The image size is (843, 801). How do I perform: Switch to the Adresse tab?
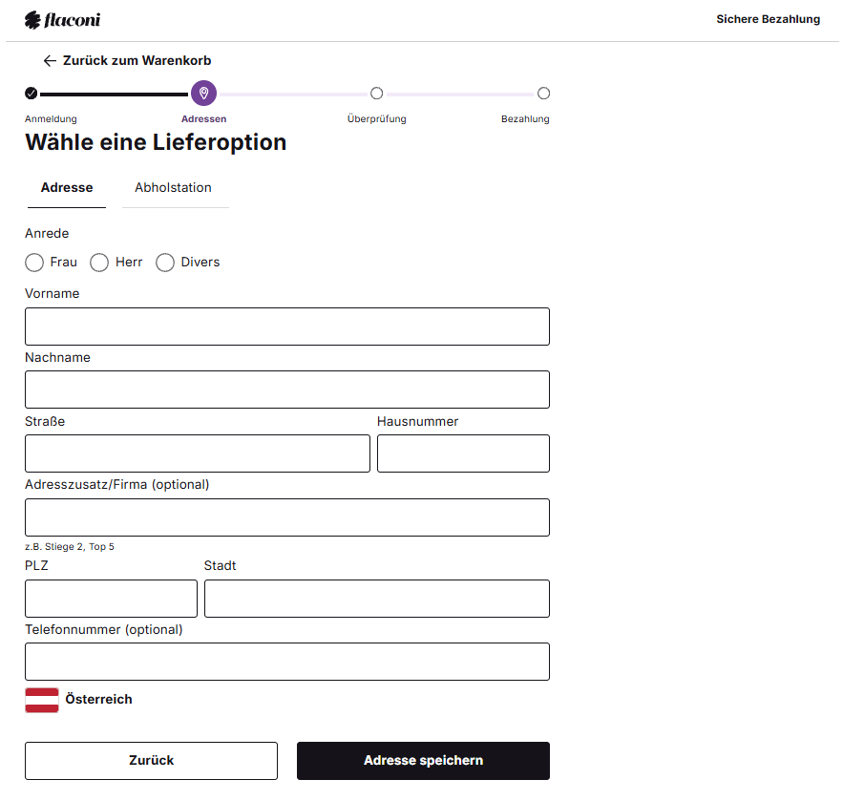click(67, 188)
